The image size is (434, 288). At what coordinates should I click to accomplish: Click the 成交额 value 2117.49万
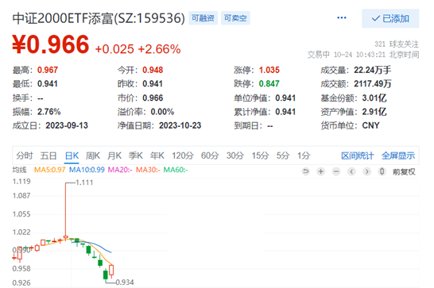click(373, 83)
